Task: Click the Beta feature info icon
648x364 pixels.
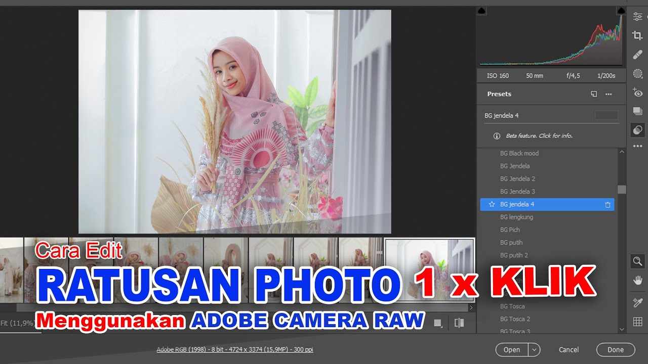Action: coord(497,136)
